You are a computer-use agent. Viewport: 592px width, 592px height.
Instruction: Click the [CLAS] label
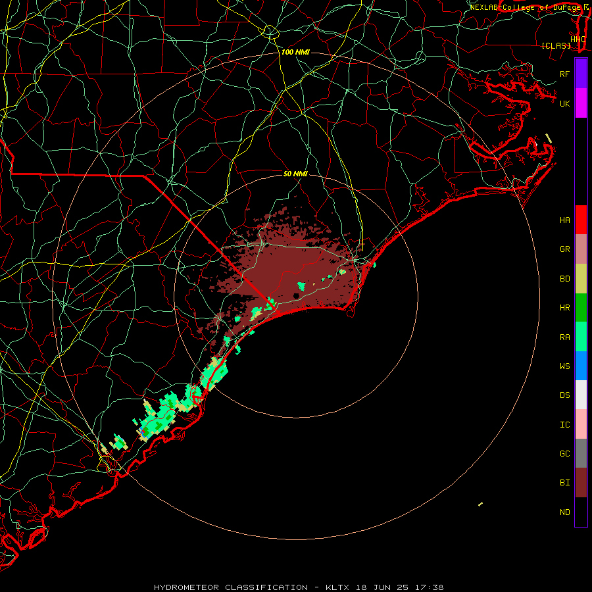pos(556,46)
